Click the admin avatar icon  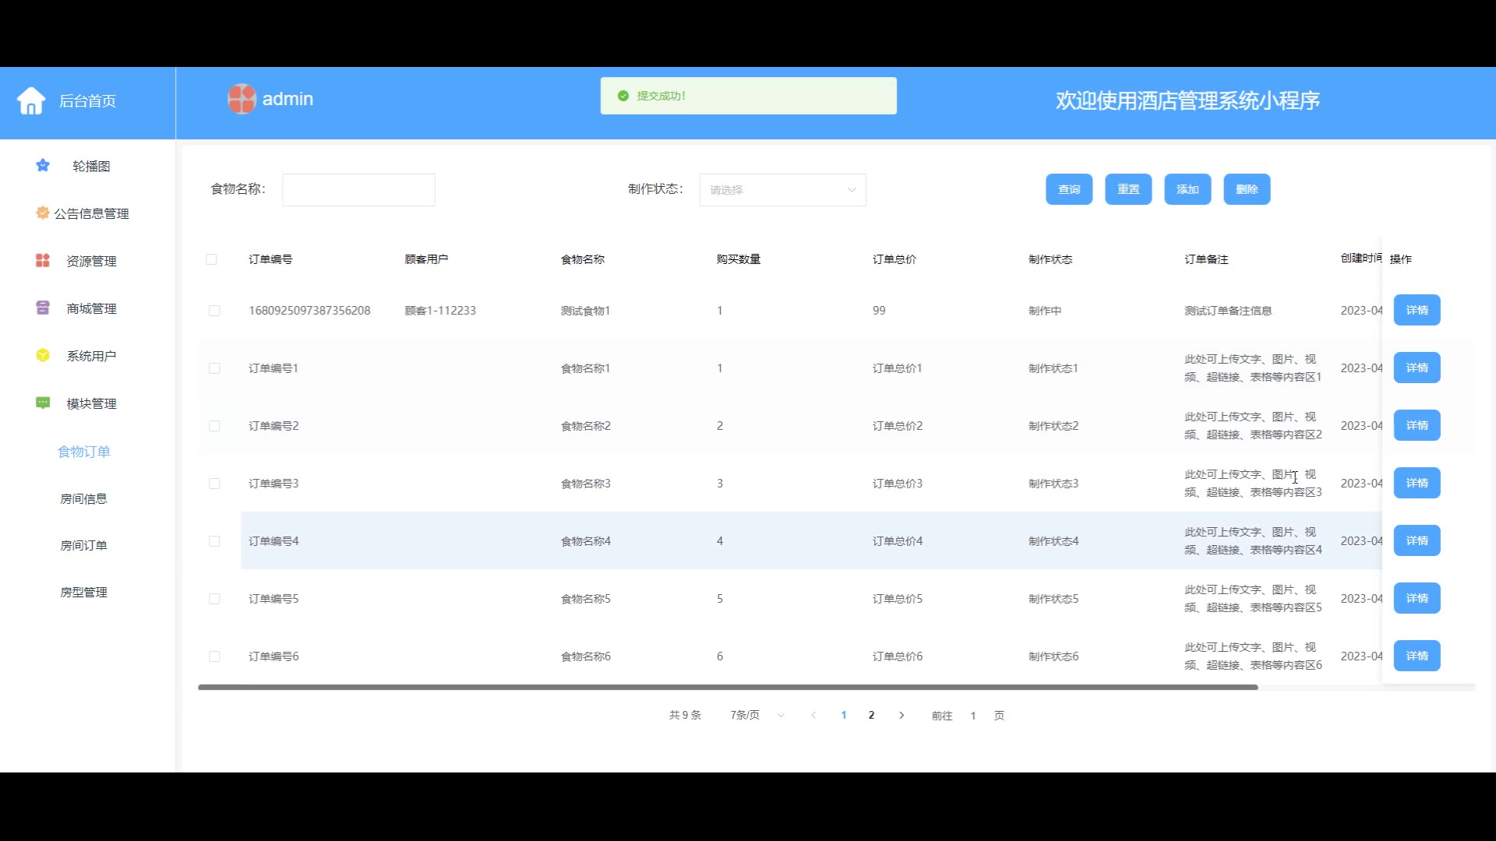click(x=242, y=99)
